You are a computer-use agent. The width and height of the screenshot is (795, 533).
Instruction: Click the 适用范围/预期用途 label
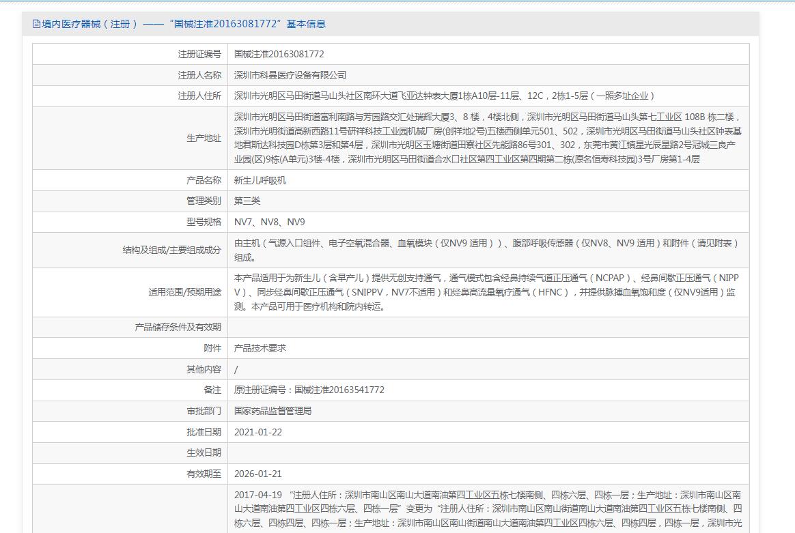tap(184, 292)
